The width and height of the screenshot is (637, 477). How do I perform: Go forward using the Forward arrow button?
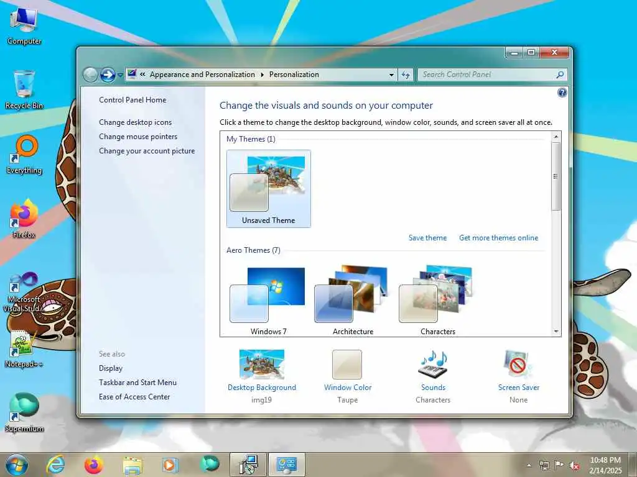(108, 75)
